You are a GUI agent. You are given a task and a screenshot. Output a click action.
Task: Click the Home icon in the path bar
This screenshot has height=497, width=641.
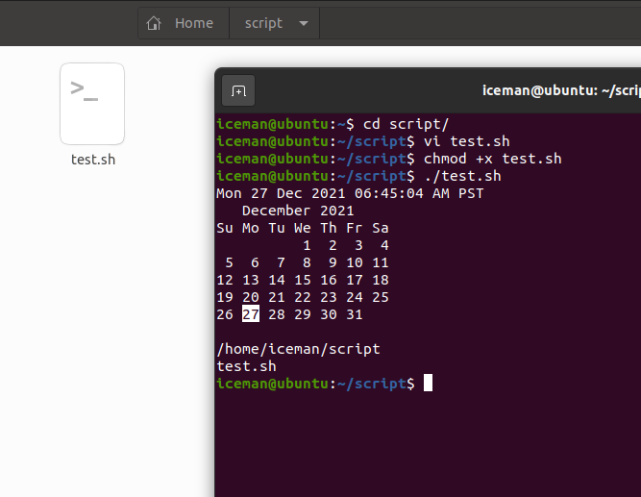coord(154,23)
